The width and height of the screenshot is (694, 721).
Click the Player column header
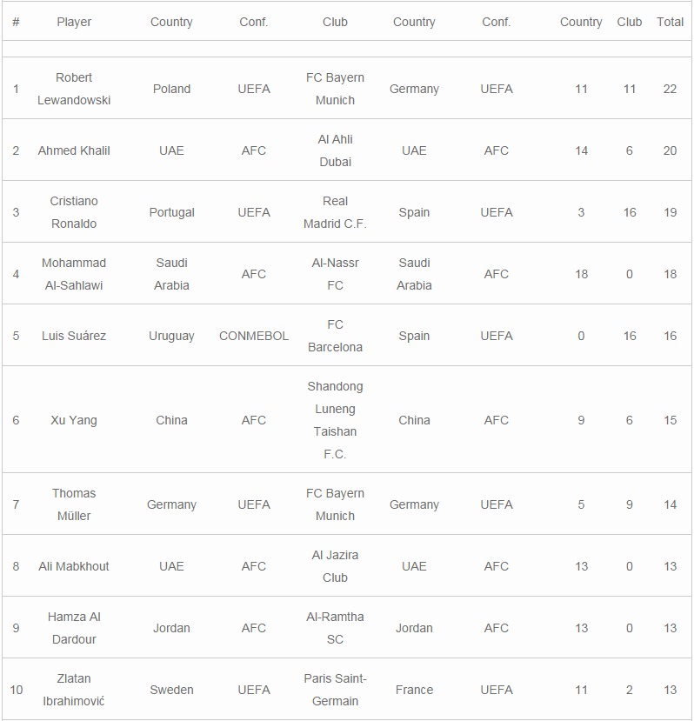pyautogui.click(x=74, y=22)
